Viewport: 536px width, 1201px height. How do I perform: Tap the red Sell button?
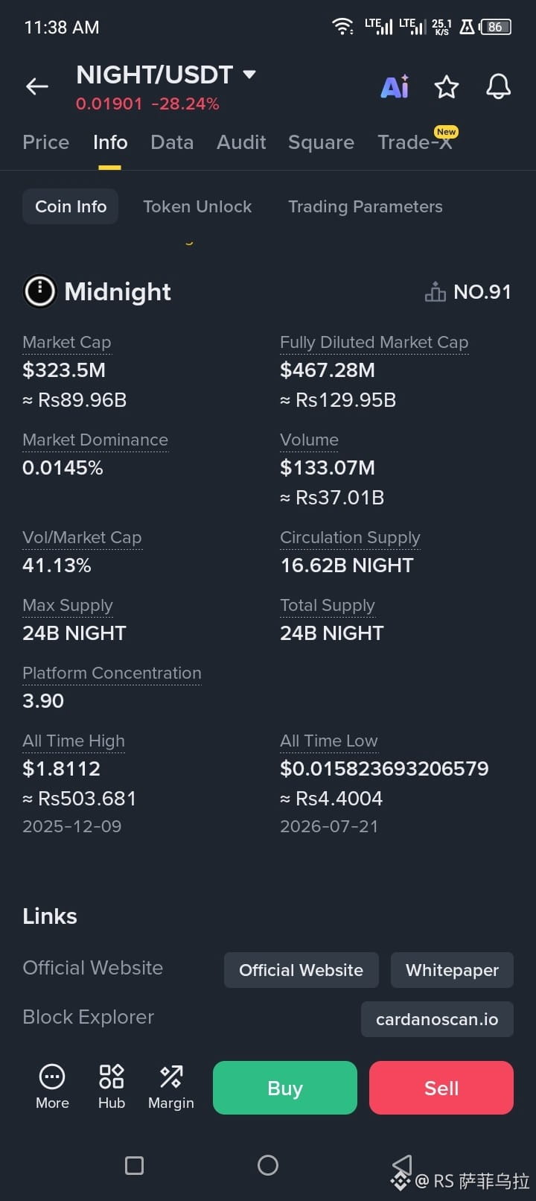[441, 1088]
